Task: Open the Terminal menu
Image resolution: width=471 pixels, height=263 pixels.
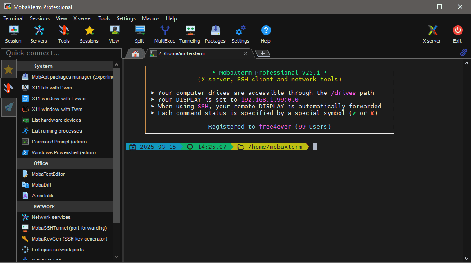Action: 13,18
